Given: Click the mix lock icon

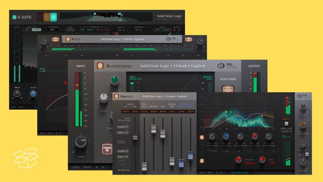Looking at the screenshot, I should (306, 155).
